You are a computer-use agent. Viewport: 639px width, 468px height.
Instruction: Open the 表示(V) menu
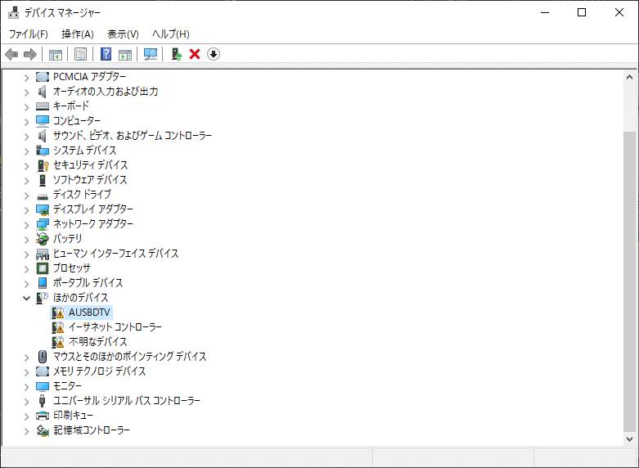123,34
